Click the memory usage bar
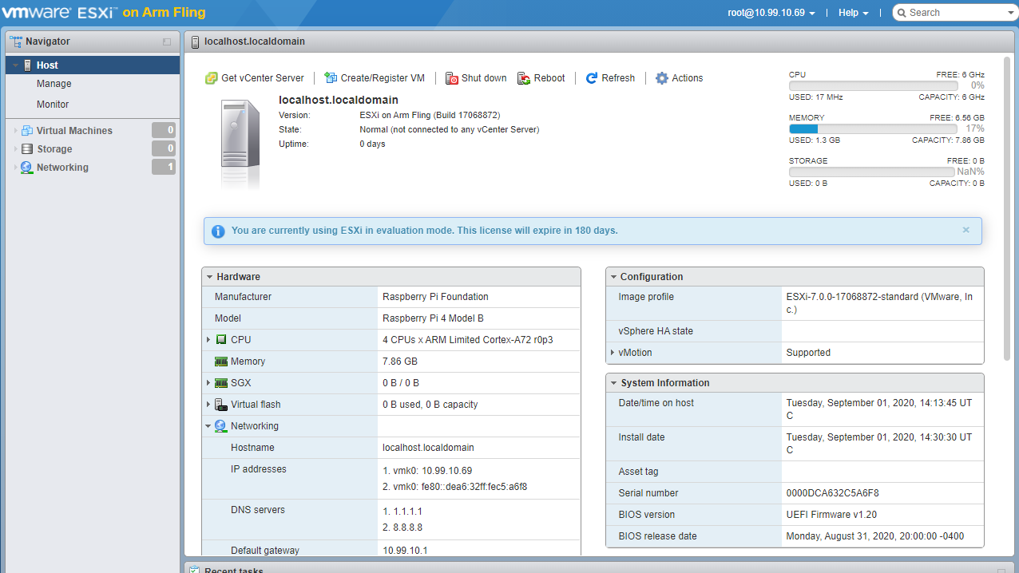 [873, 128]
